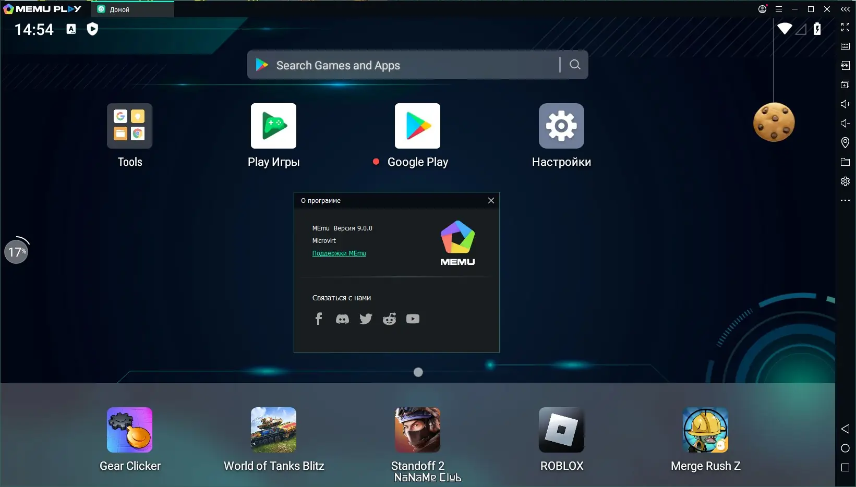Install APK from sidebar

(845, 65)
